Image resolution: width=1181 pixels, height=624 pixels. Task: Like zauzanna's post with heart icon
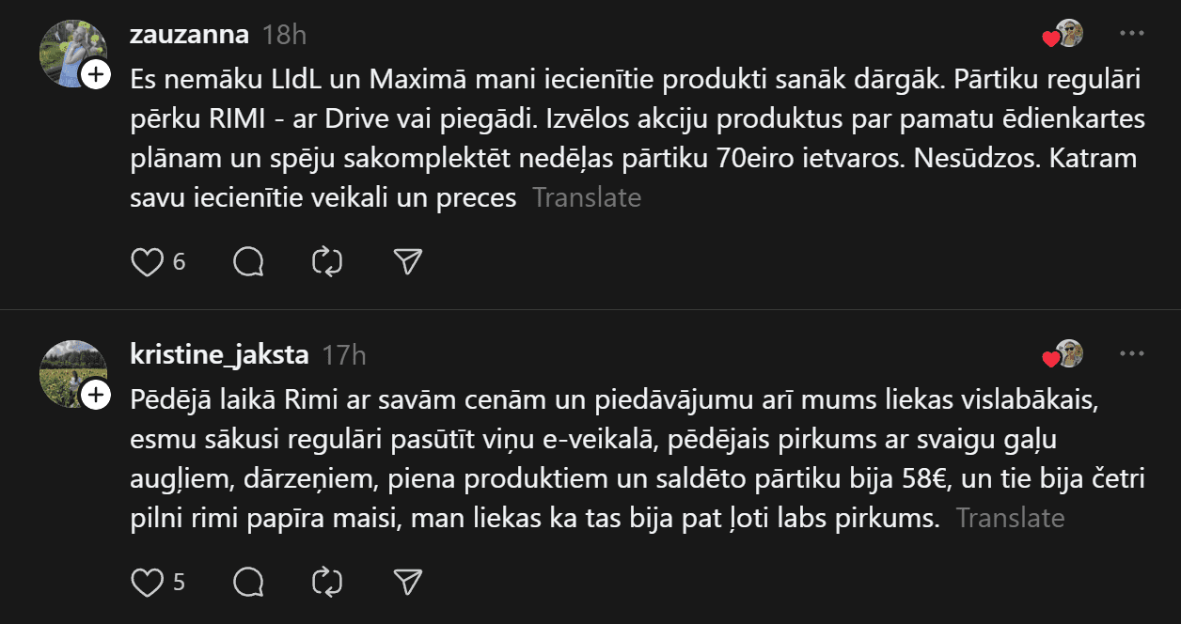147,261
